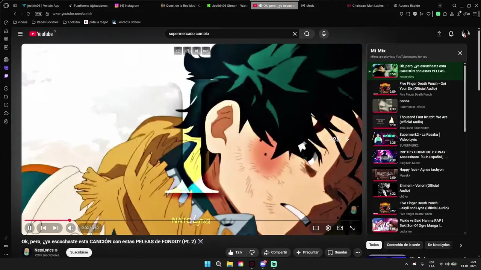
Task: Open more actions three-dot menu
Action: (x=358, y=252)
